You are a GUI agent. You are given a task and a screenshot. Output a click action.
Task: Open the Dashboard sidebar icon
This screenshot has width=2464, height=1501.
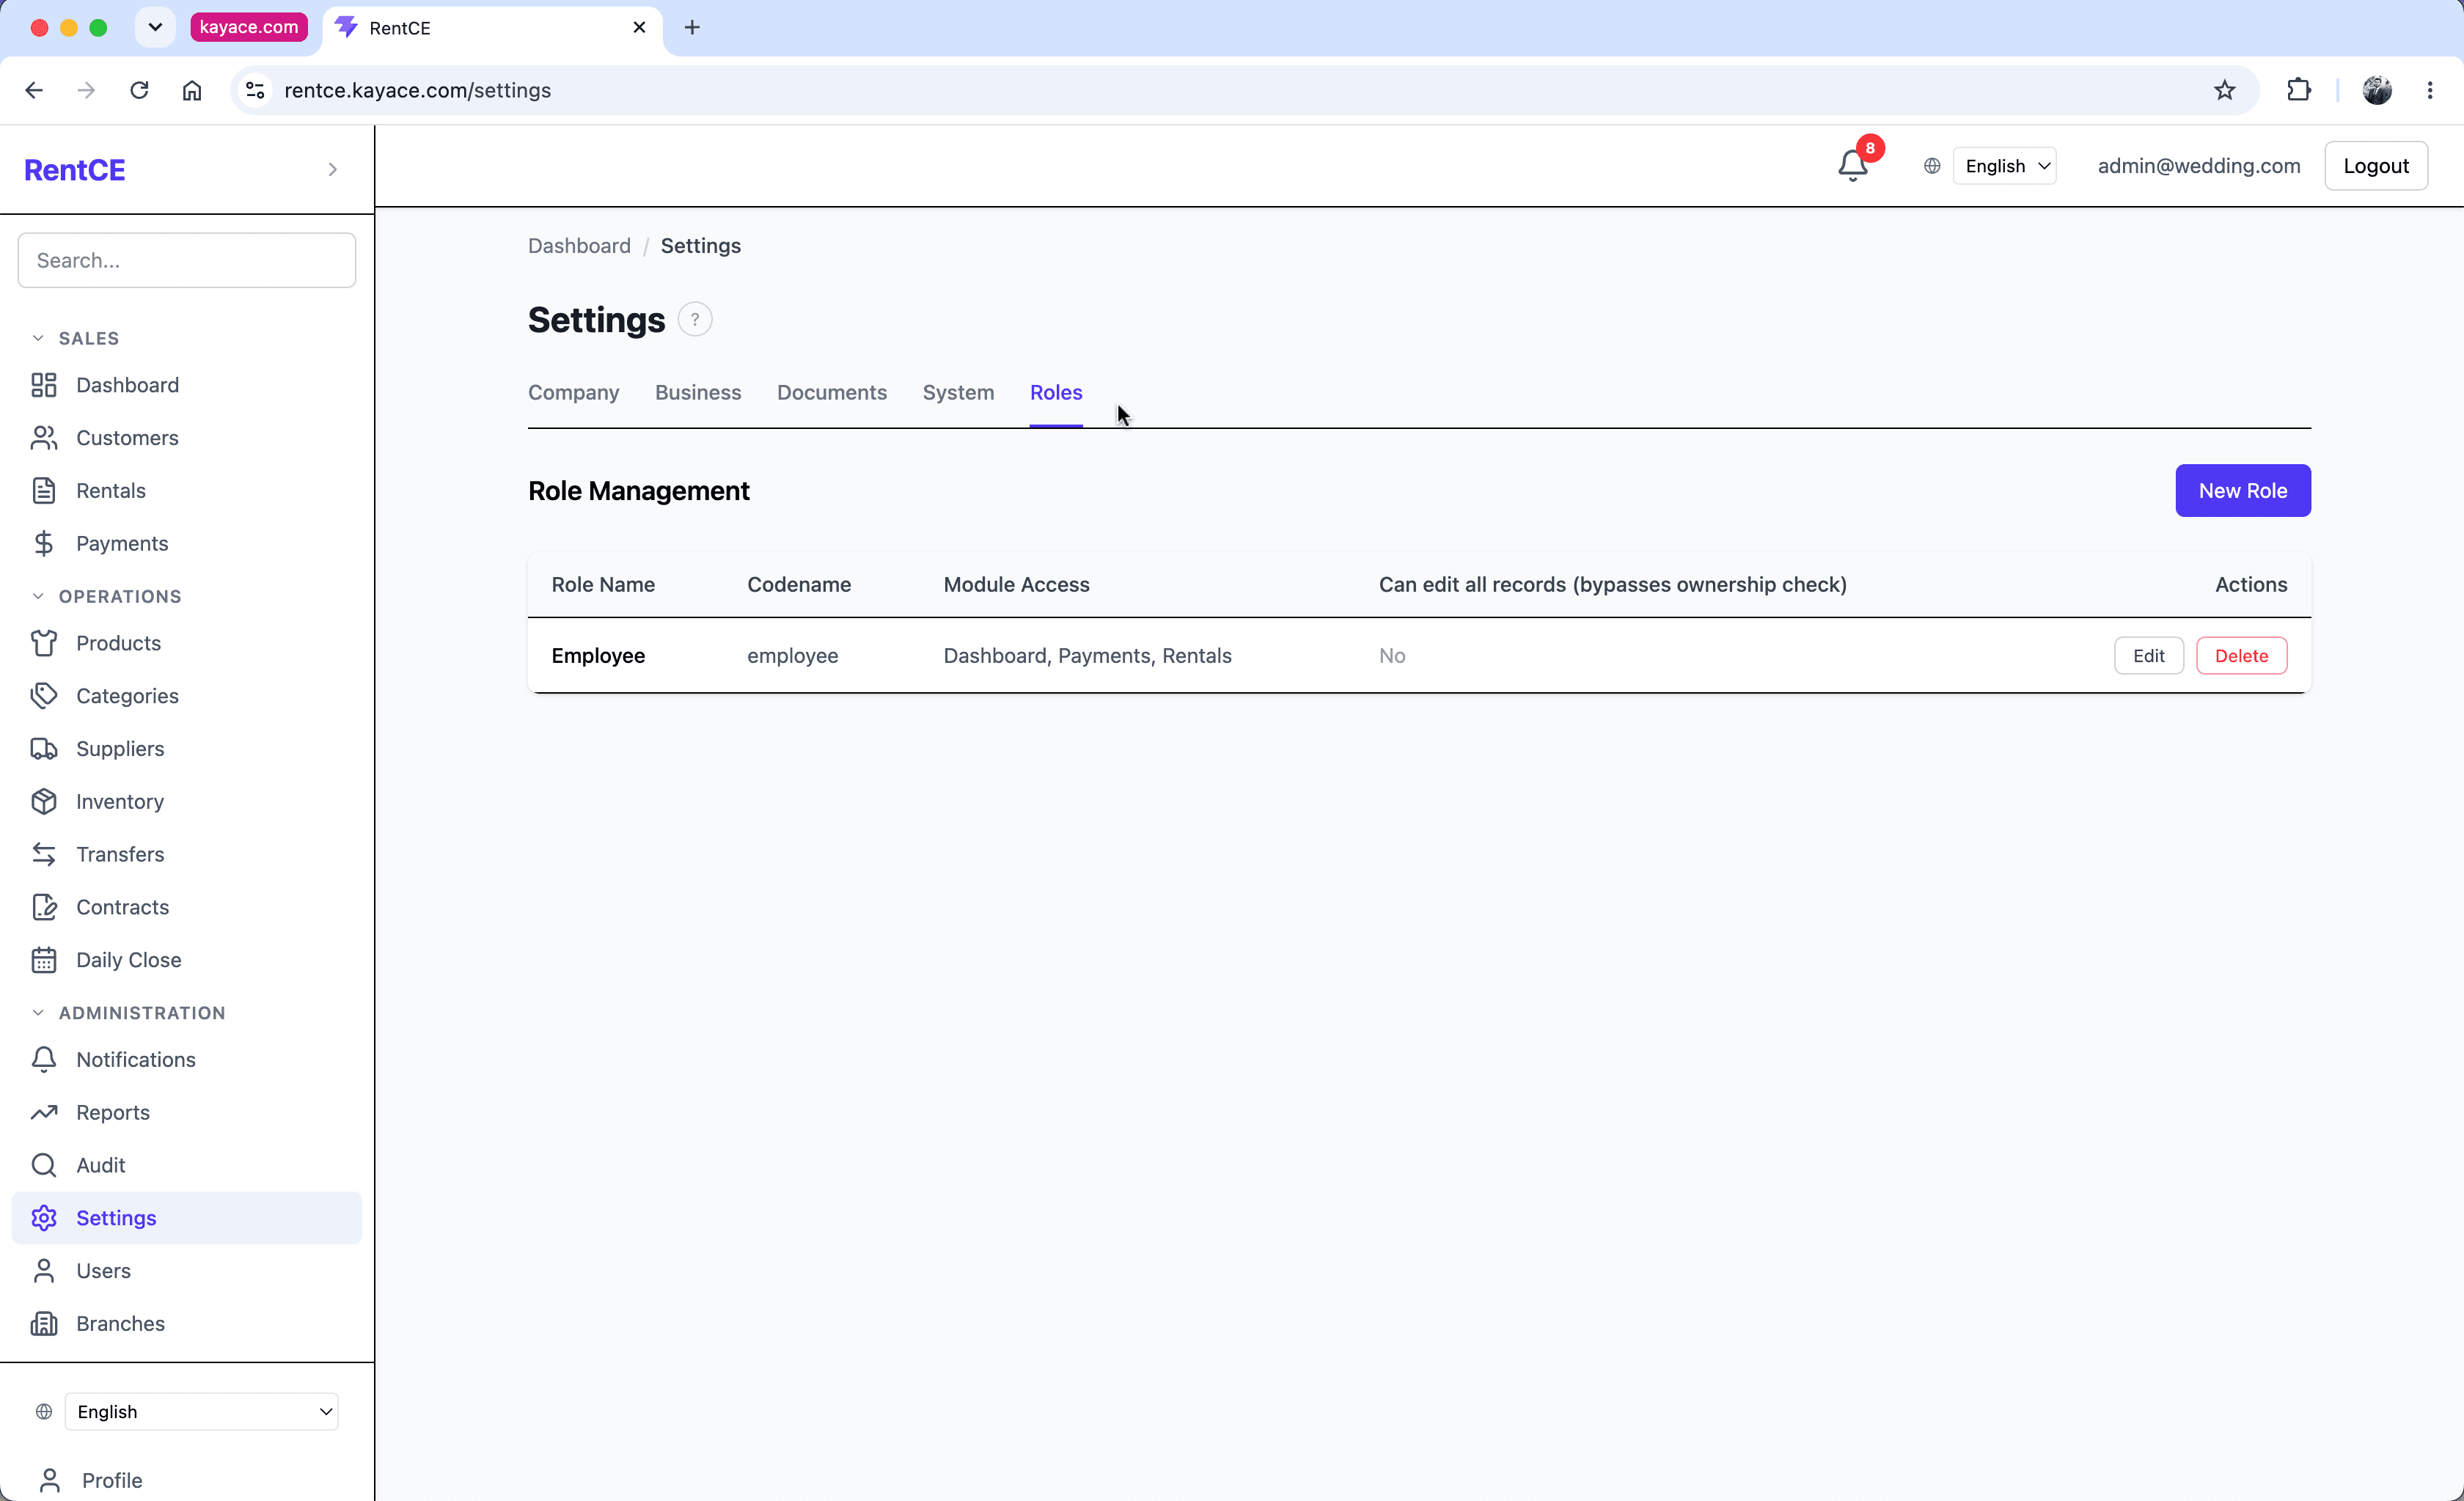[44, 385]
